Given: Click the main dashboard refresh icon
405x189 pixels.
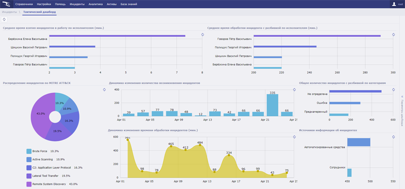Looking at the screenshot, I should pos(4,19).
